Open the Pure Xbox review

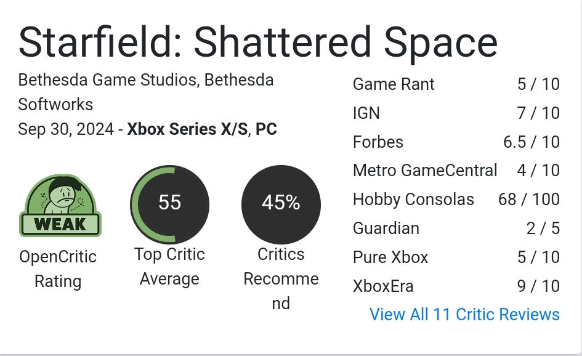tap(390, 257)
